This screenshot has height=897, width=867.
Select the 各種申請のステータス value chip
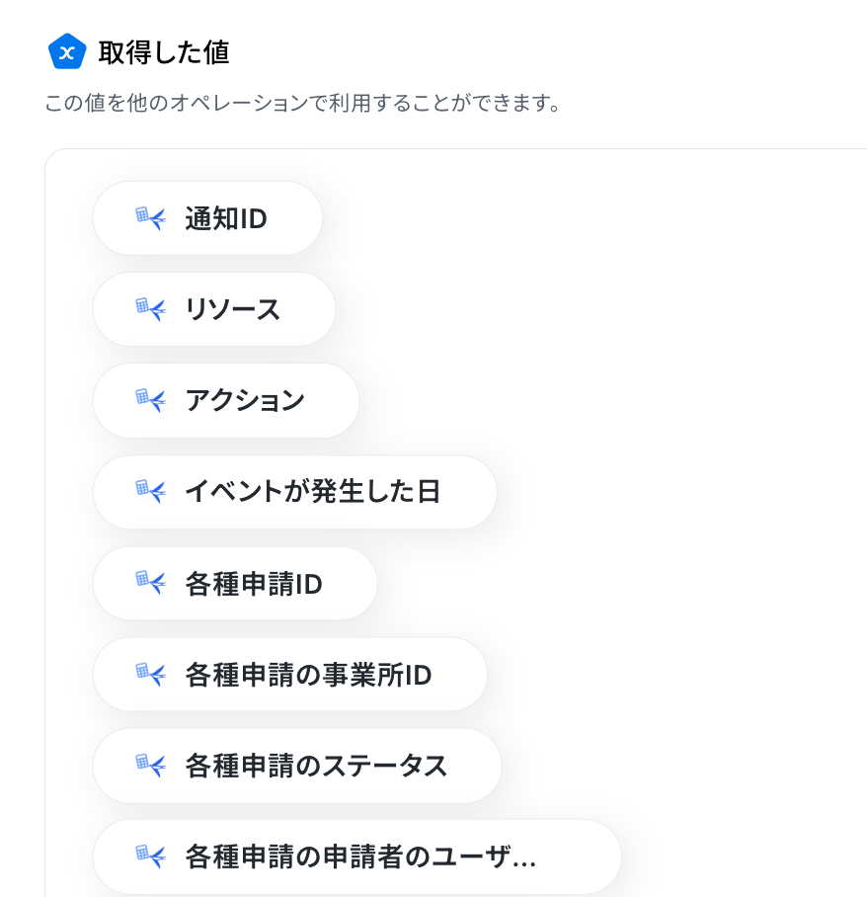(297, 766)
